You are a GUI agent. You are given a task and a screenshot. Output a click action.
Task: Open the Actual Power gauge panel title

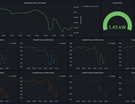coord(117,3)
